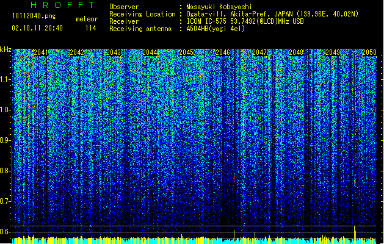Click the ICOM IC-575 receiver text
The height and width of the screenshot is (244, 384).
245,21
